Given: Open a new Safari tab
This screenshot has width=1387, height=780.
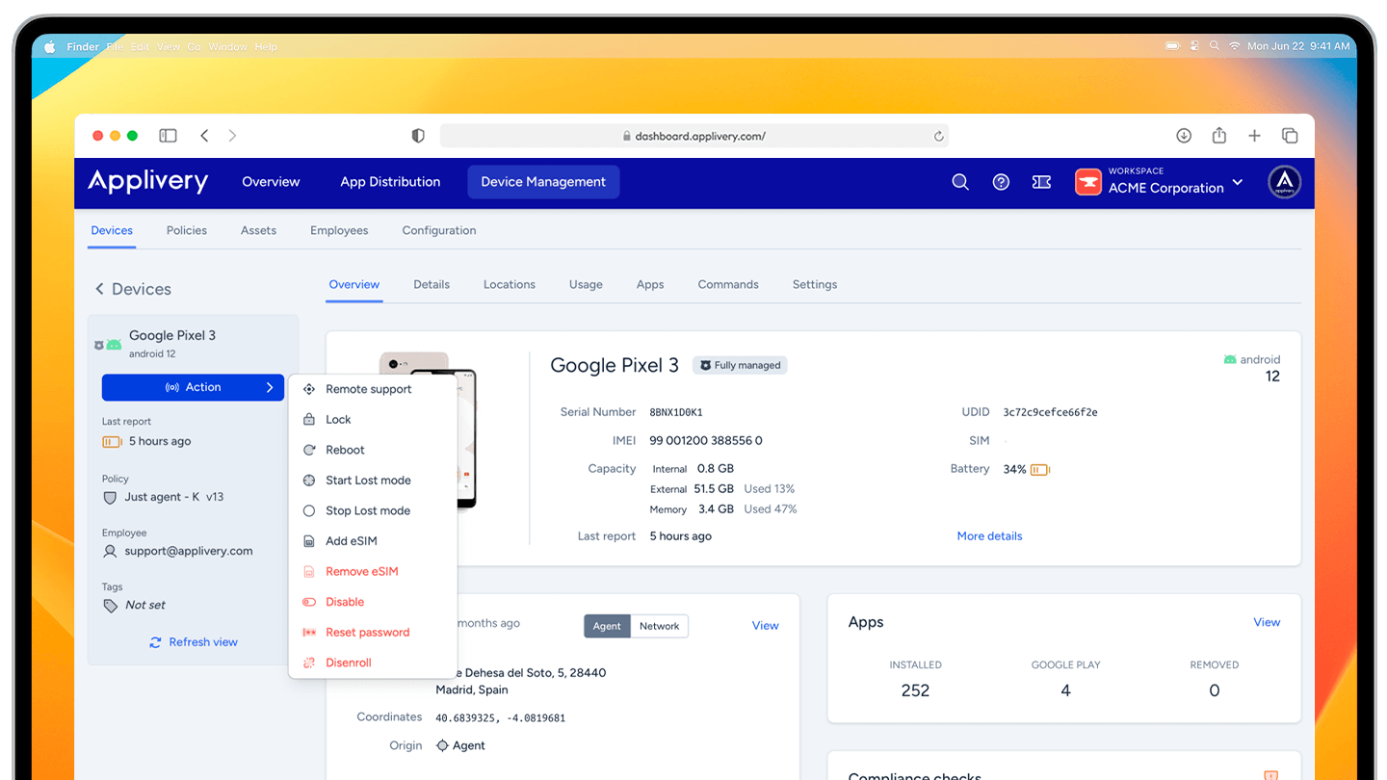Looking at the screenshot, I should coord(1254,136).
